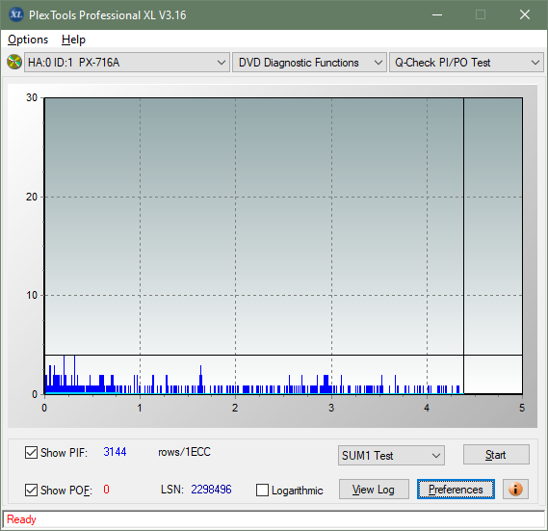The image size is (548, 531).
Task: Minimize the PlexTools window
Action: coord(437,14)
